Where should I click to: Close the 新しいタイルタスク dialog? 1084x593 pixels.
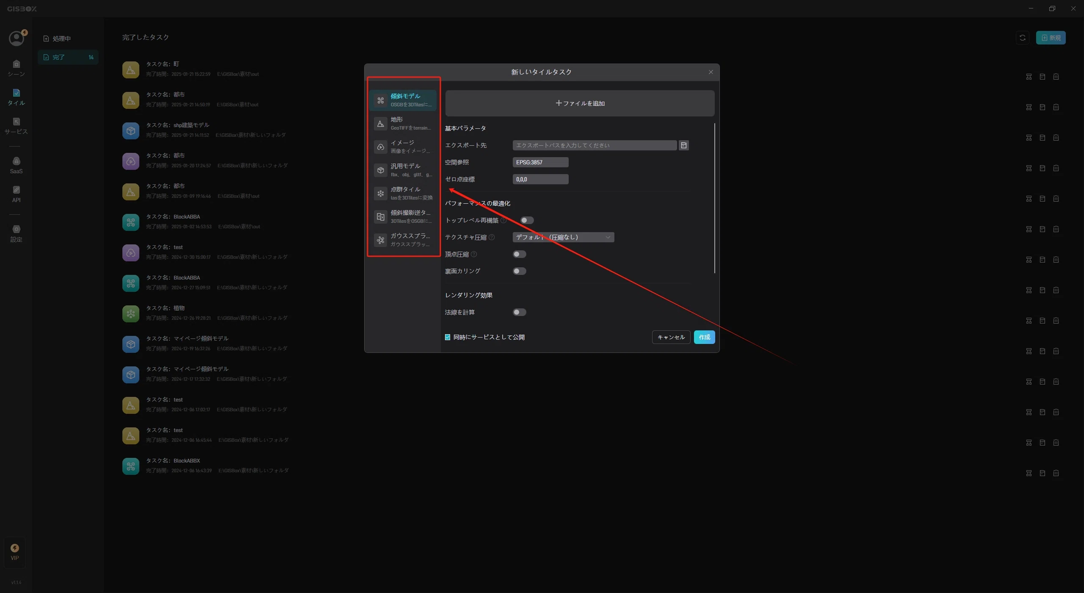coord(711,72)
